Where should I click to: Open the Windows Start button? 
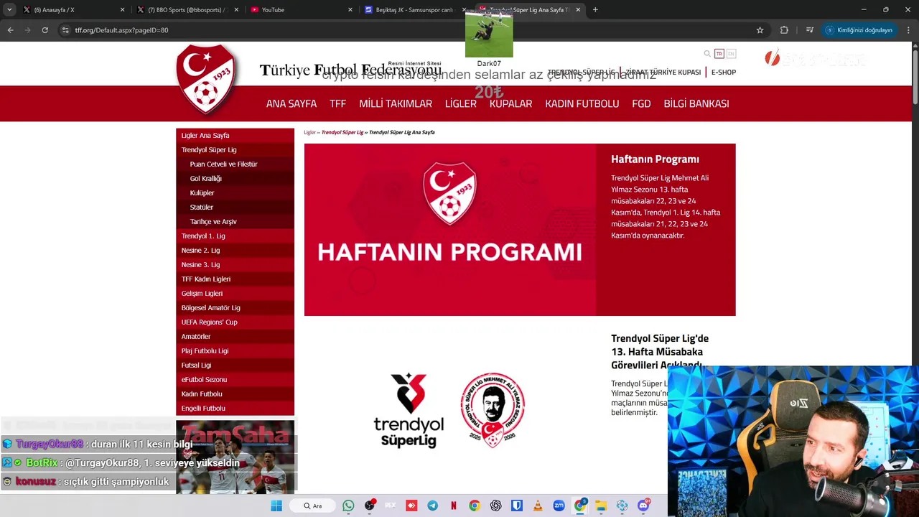(x=276, y=506)
